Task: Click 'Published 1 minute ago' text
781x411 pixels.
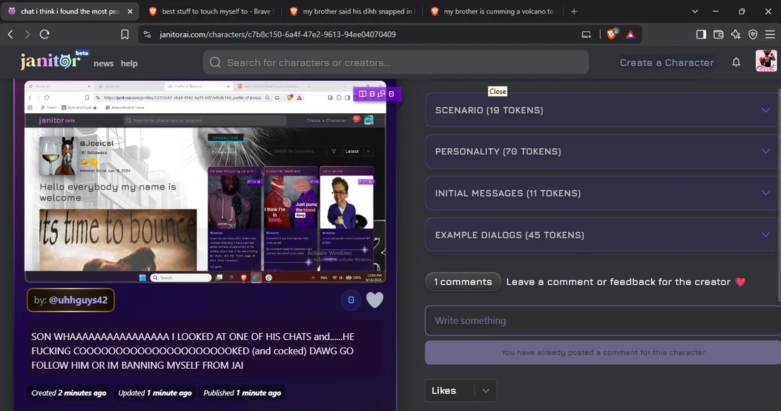Action: 242,393
